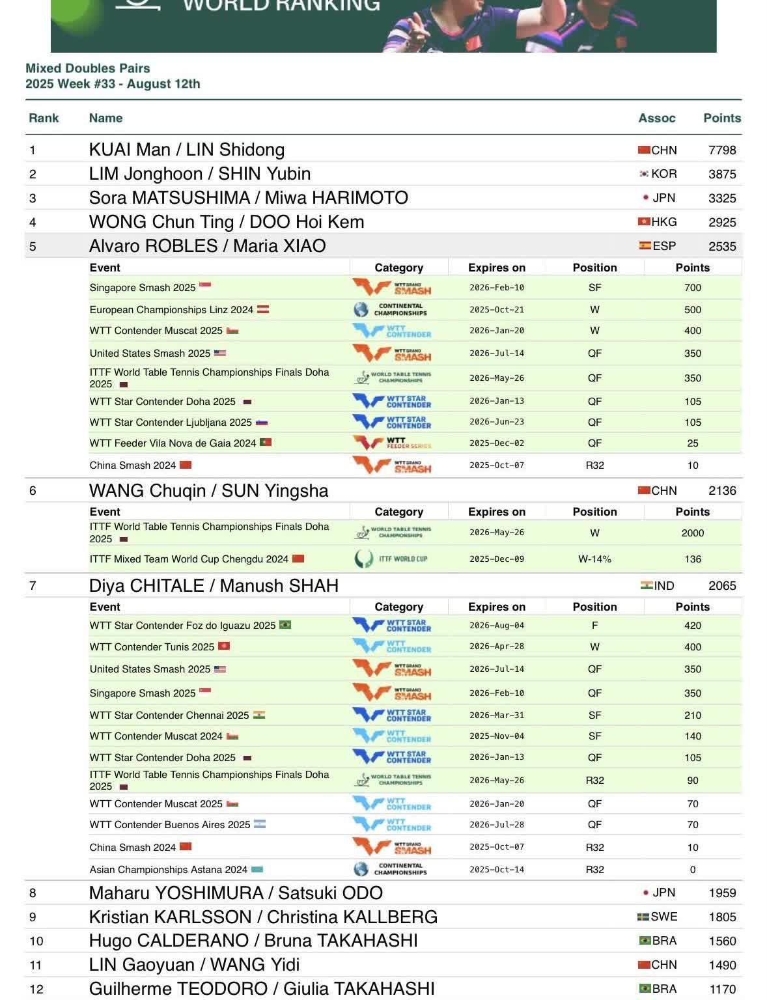Click '2025 Week #33 - August 12th' text
This screenshot has width=767, height=1000.
tap(113, 84)
